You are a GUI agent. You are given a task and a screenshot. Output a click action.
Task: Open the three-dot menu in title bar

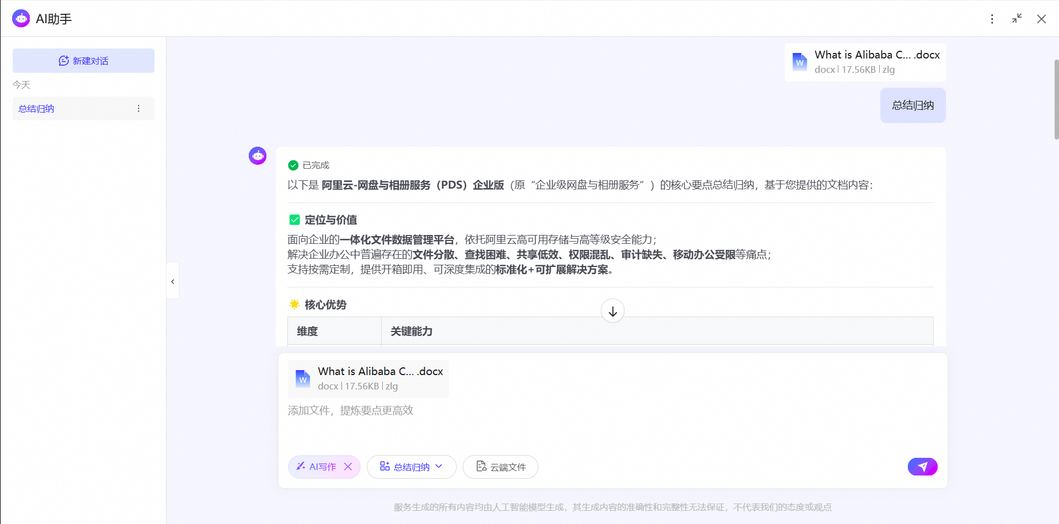(992, 19)
